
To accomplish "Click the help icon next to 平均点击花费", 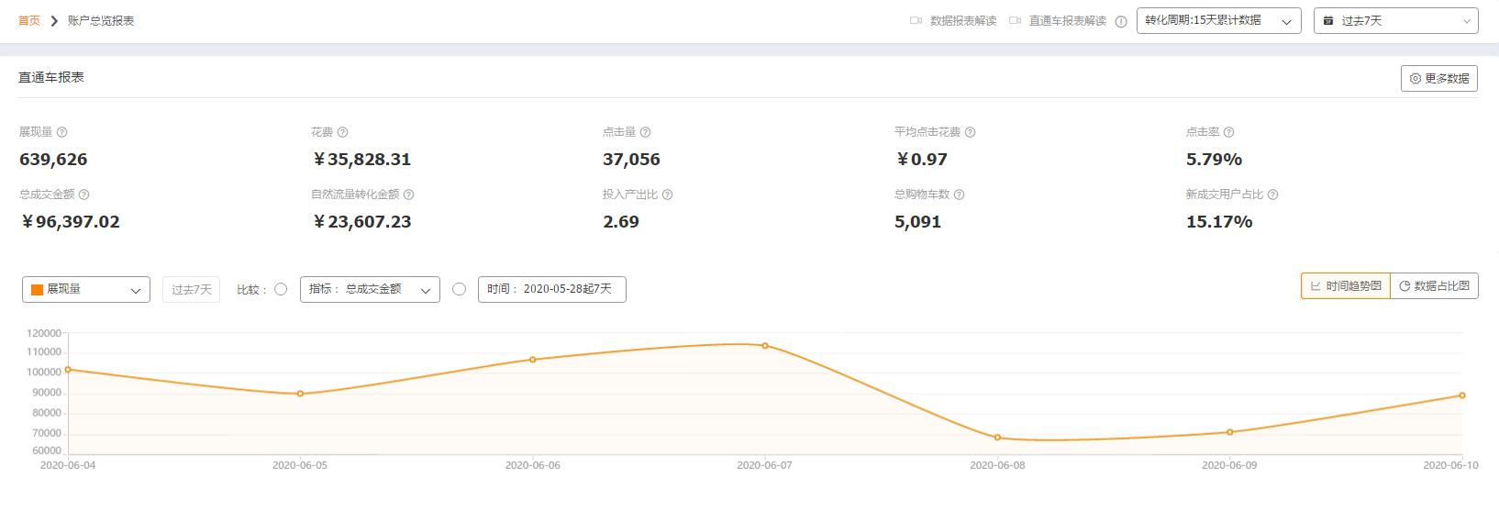I will click(970, 132).
